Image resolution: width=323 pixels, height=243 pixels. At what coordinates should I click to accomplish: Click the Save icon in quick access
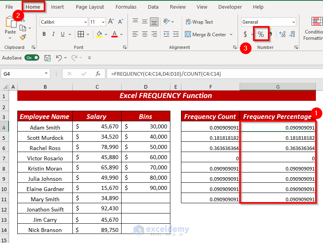(48, 58)
